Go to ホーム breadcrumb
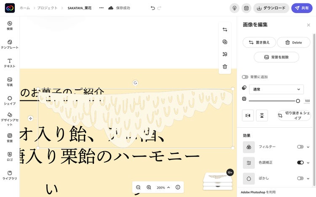316x197 pixels. 24,8
